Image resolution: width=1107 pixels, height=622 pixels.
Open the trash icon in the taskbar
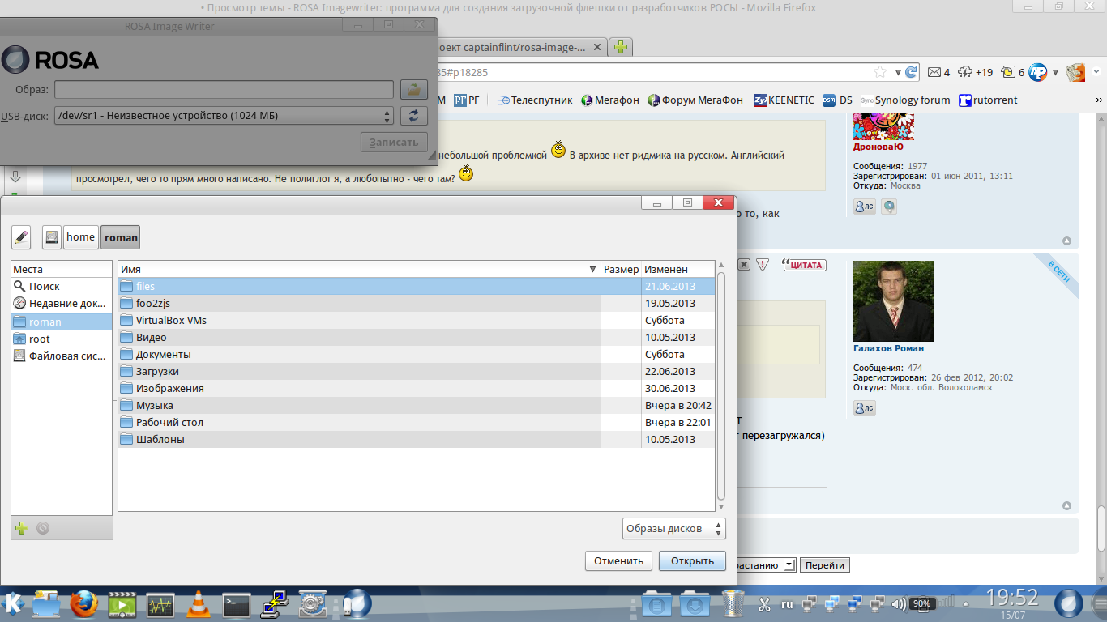(733, 603)
